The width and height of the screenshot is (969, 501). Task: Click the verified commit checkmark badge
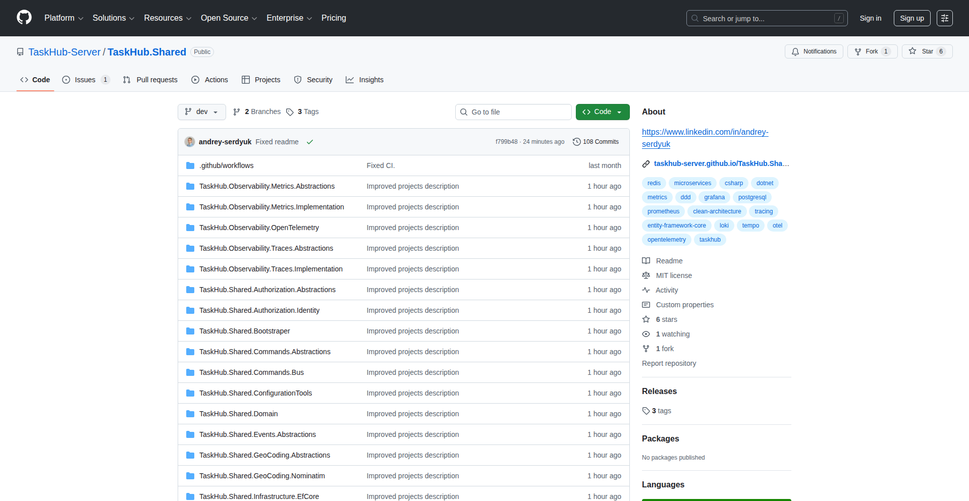pyautogui.click(x=310, y=142)
